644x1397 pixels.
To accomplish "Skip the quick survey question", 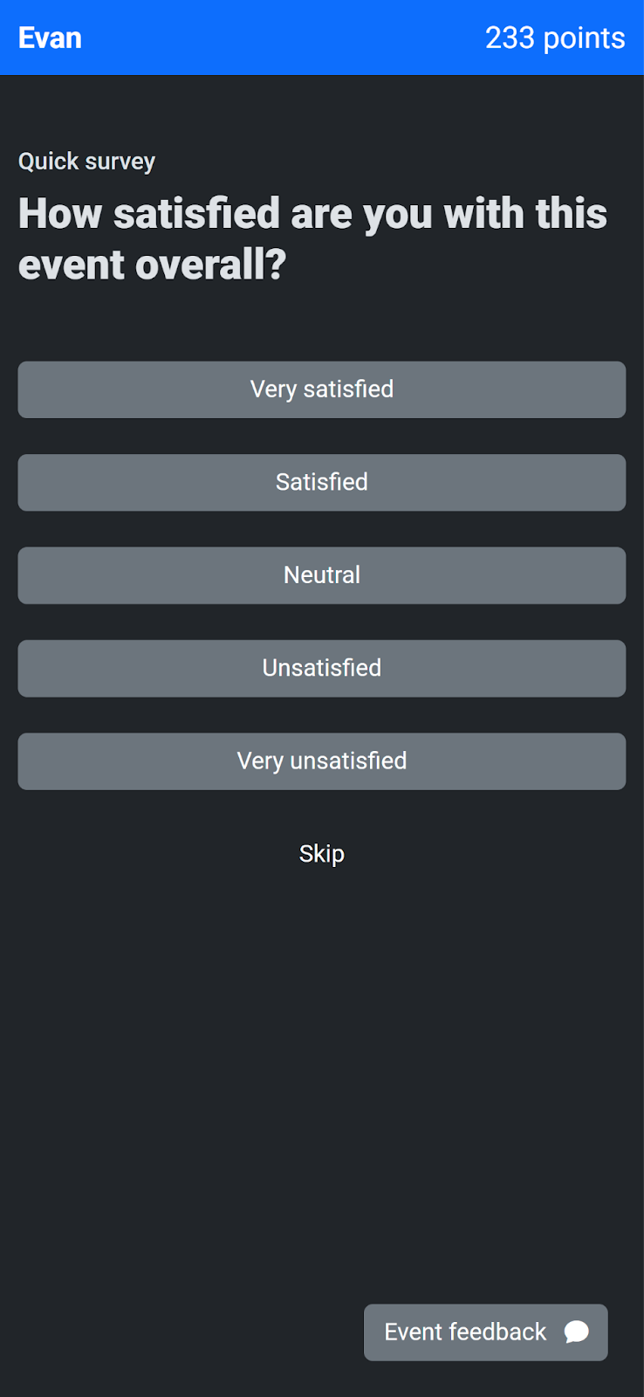I will [322, 854].
